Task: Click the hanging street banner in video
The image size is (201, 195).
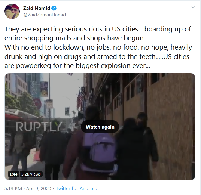Action: [44, 89]
